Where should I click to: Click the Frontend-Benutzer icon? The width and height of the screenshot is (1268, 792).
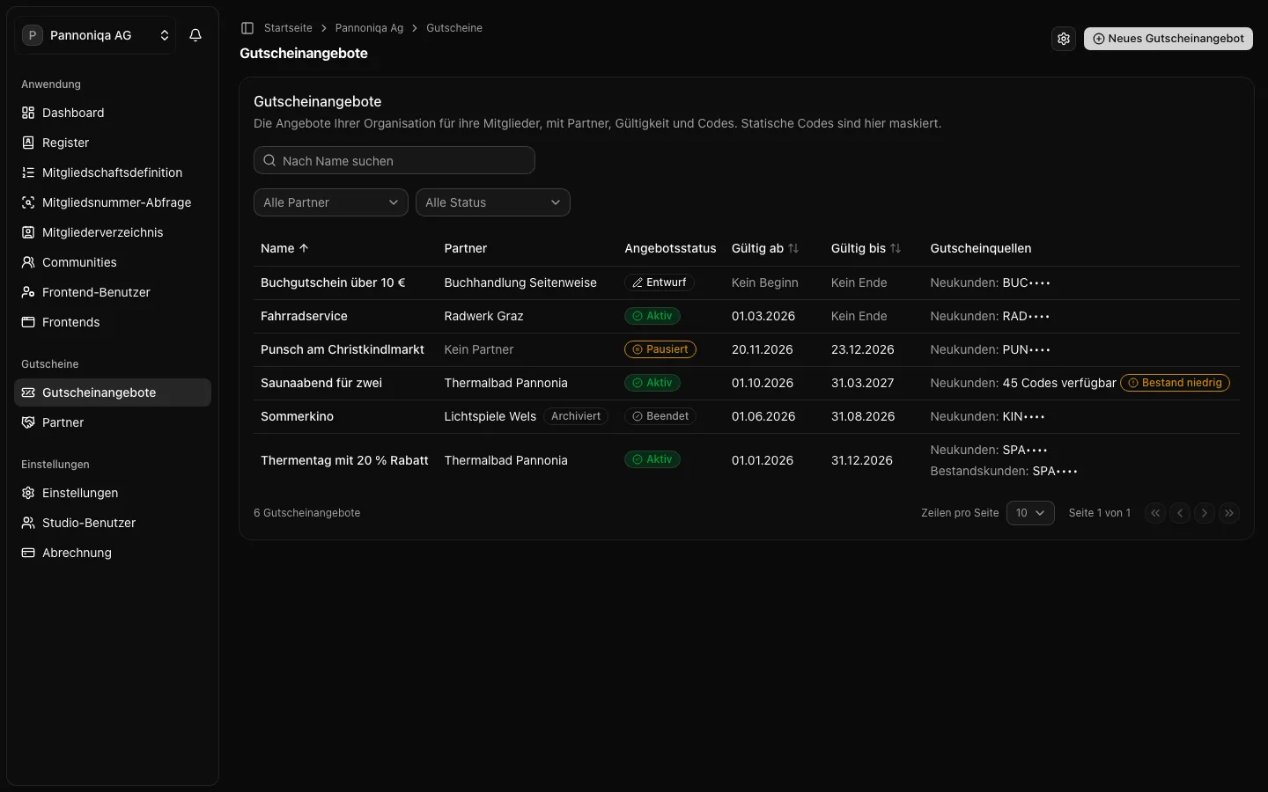[x=28, y=292]
